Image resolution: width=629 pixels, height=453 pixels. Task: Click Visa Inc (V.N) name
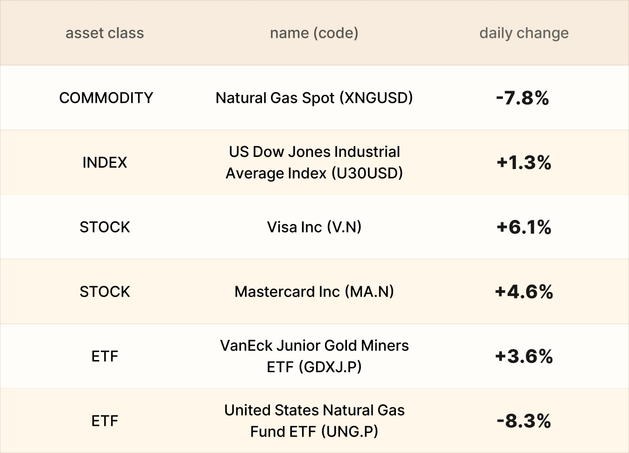click(x=314, y=227)
